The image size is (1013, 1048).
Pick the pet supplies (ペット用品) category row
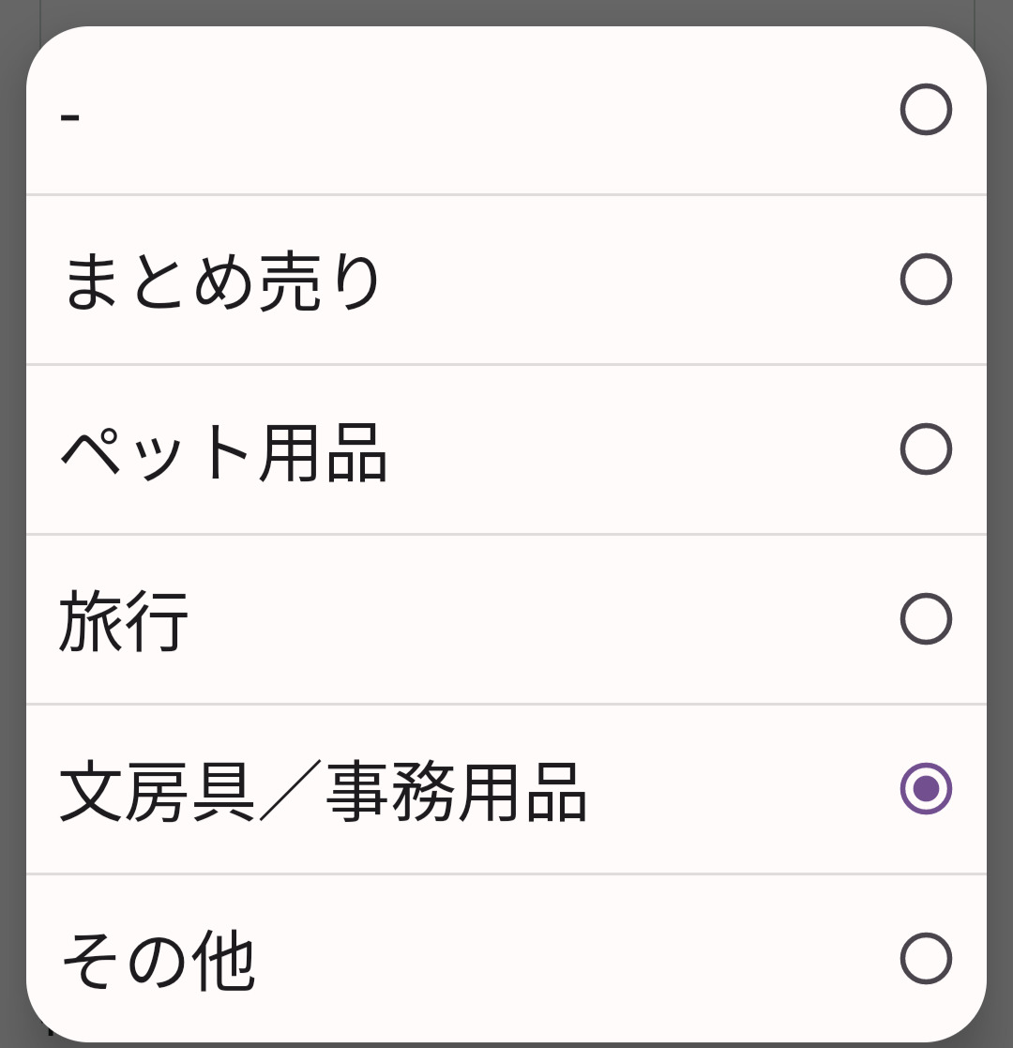tap(506, 449)
